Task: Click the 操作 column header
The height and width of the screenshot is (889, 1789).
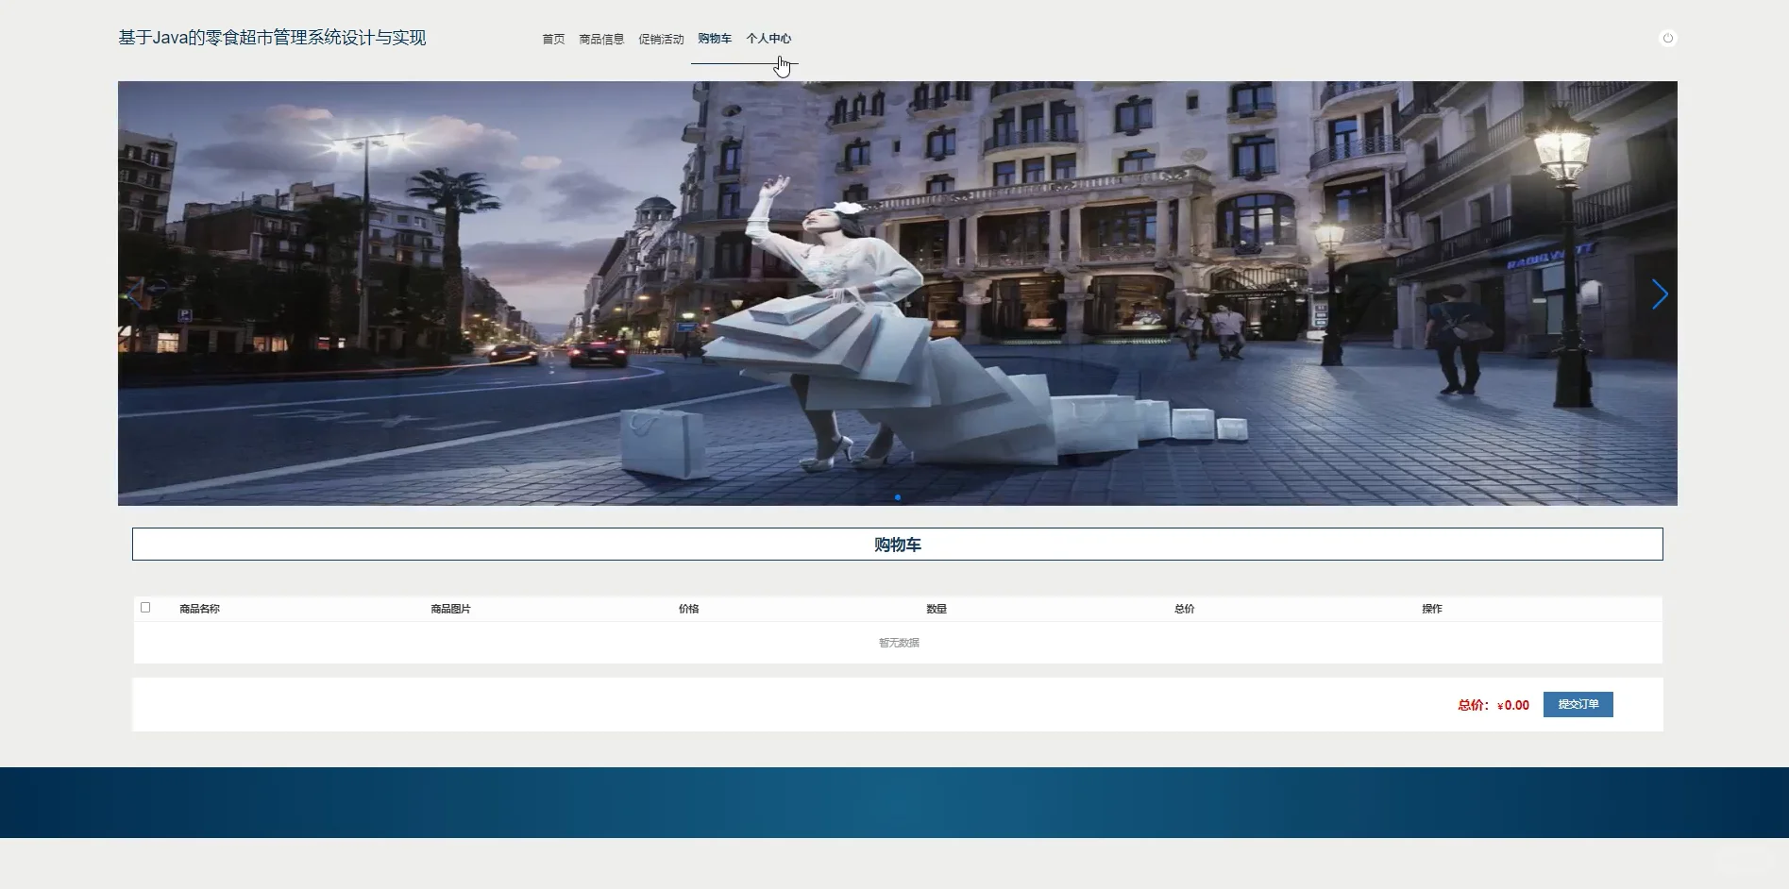Action: [x=1432, y=609]
